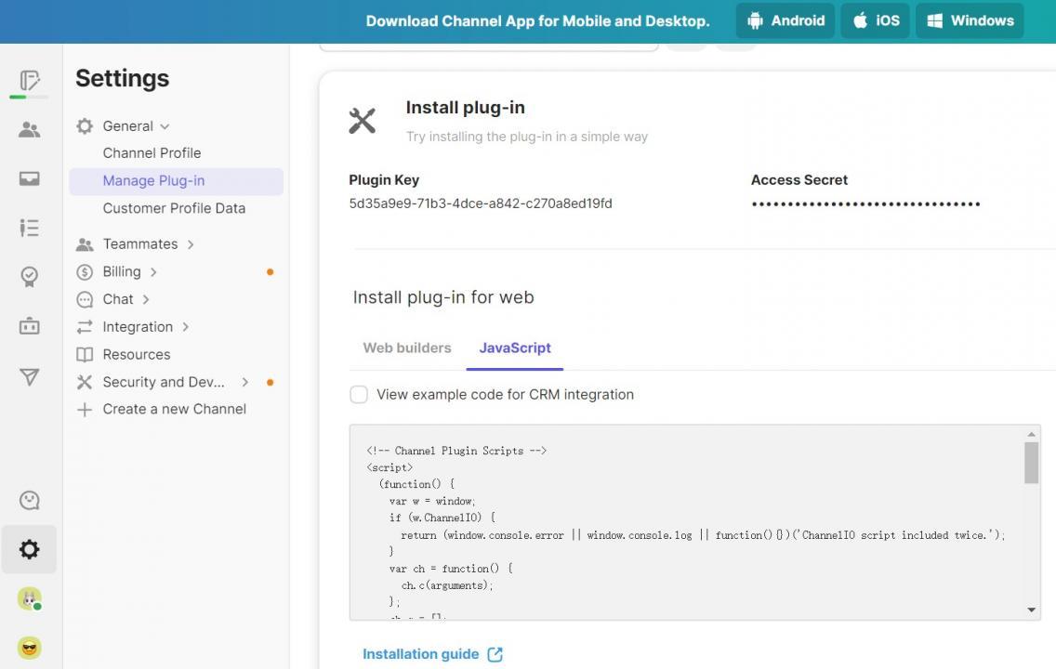This screenshot has width=1056, height=669.
Task: Click the Integration arrows icon
Action: coord(85,327)
